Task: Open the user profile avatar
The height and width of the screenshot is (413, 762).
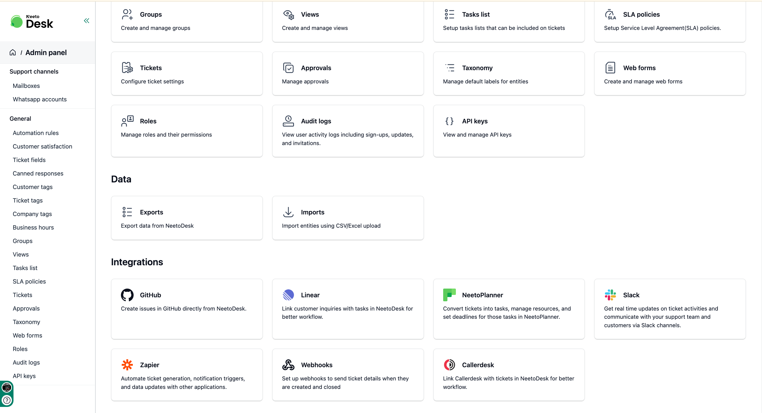Action: (x=7, y=387)
